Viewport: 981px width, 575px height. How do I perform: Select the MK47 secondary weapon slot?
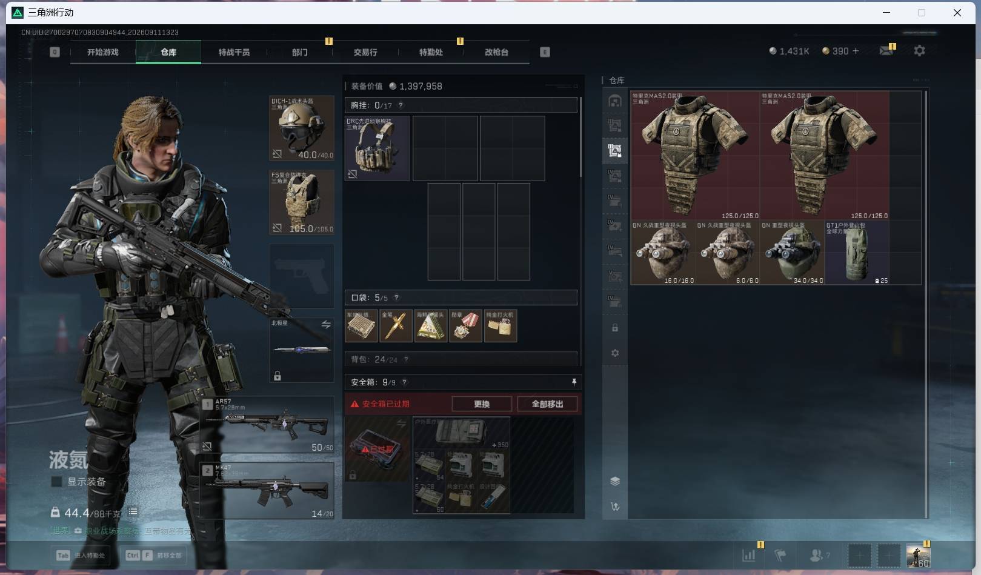267,491
